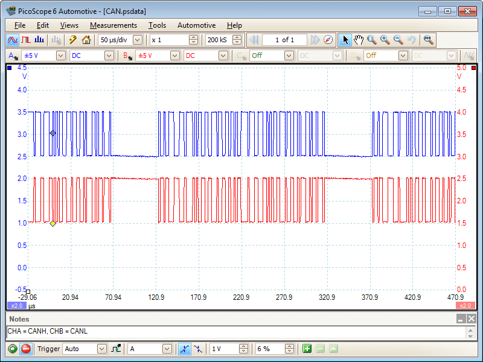Screen dimensions: 483x362
Task: Open the Measurements menu
Action: [x=114, y=25]
